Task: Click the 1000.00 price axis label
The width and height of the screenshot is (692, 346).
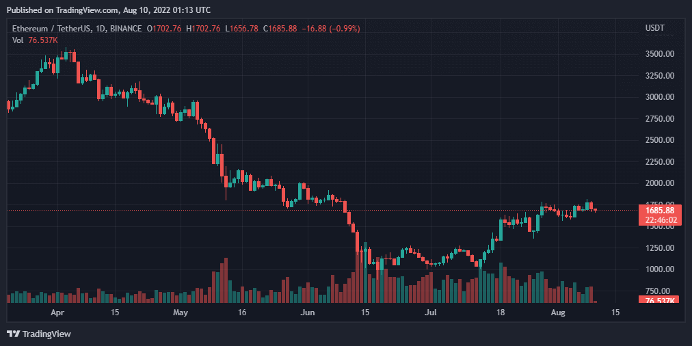Action: (661, 270)
